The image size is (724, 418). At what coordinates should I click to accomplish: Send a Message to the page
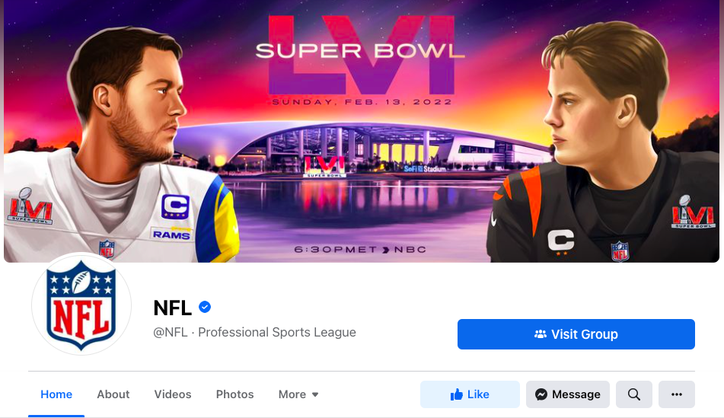[x=567, y=394]
